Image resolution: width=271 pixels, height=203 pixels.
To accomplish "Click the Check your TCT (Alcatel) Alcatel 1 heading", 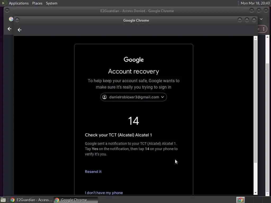I will (x=118, y=135).
